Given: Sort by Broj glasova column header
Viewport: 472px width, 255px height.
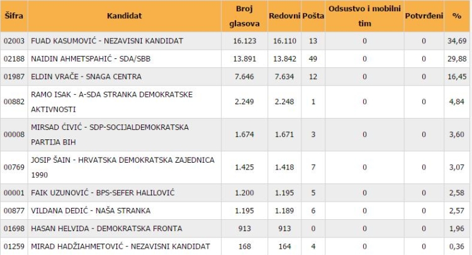Looking at the screenshot, I should click(242, 16).
